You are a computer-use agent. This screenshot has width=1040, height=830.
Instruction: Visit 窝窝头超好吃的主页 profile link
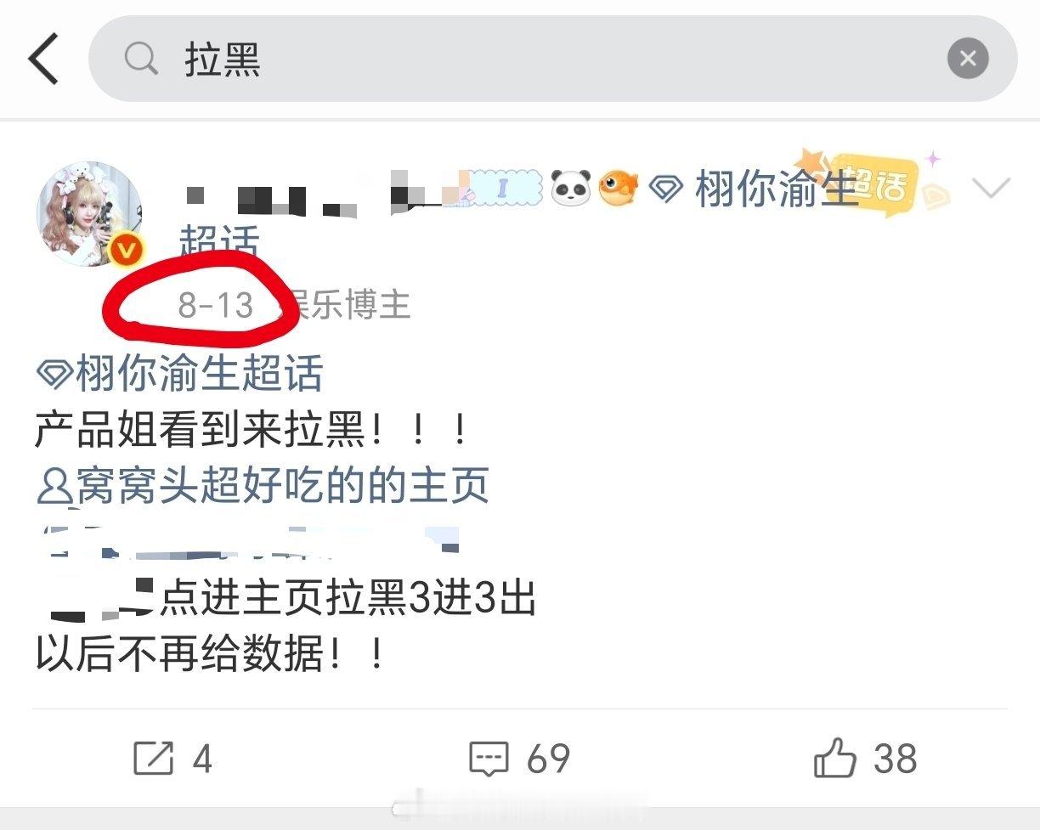tap(263, 485)
